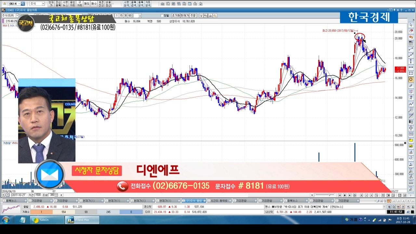
Task: Select the ellipse drawing tool
Action: pos(411,79)
